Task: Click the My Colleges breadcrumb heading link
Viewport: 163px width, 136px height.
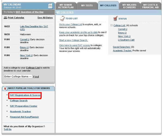Action: pyautogui.click(x=65, y=12)
